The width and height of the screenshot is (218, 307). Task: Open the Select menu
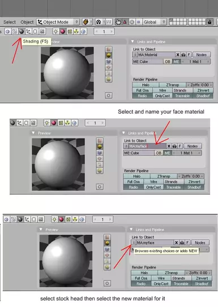pyautogui.click(x=10, y=22)
